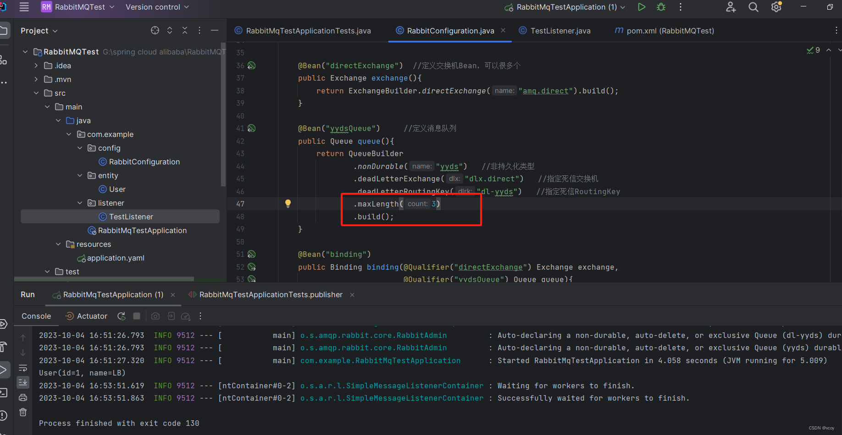Click the o.s.amqp.rabbit.core.RabbitAdmin link in the dl-yyds log line
This screenshot has height=435, width=842.
[x=373, y=335]
